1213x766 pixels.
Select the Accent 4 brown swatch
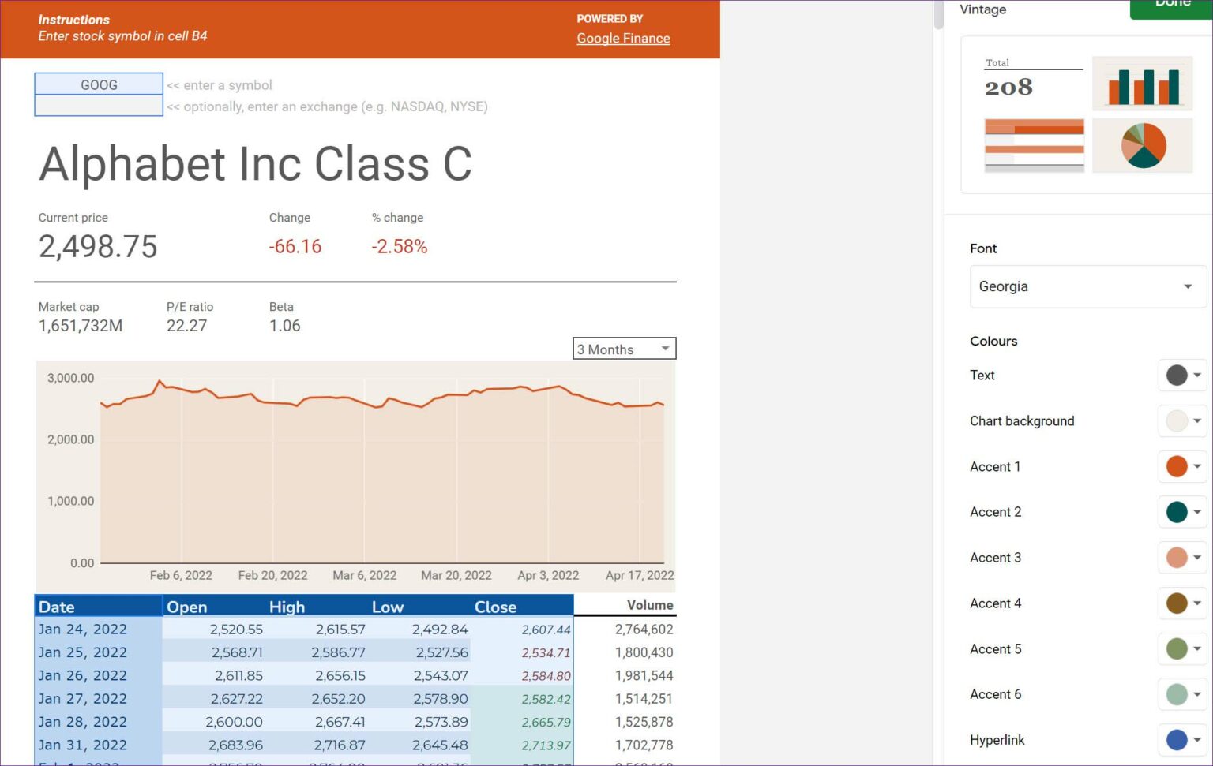point(1177,603)
